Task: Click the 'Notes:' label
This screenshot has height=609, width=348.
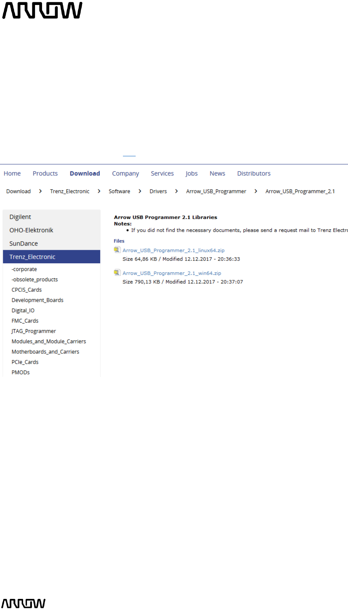Action: [x=123, y=224]
